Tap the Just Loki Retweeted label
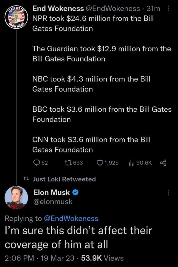178x267 pixels. click(x=64, y=179)
